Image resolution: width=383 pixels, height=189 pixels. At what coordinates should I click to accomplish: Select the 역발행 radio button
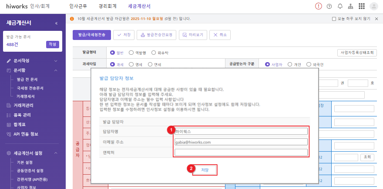(132, 53)
